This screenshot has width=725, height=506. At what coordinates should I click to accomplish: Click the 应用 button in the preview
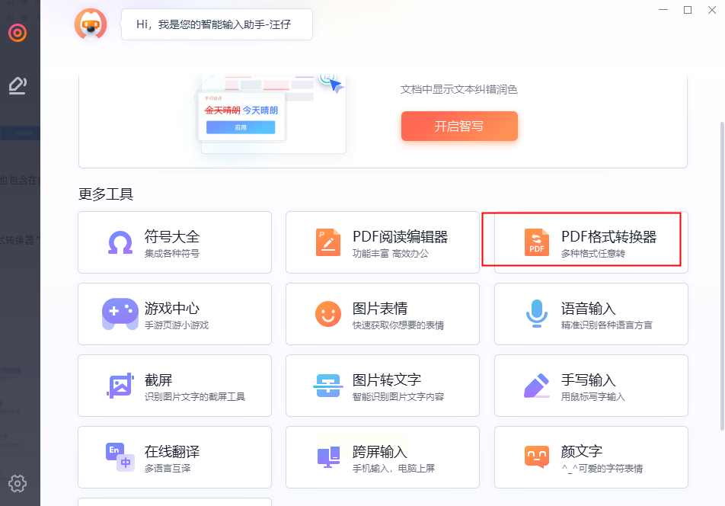pos(241,127)
